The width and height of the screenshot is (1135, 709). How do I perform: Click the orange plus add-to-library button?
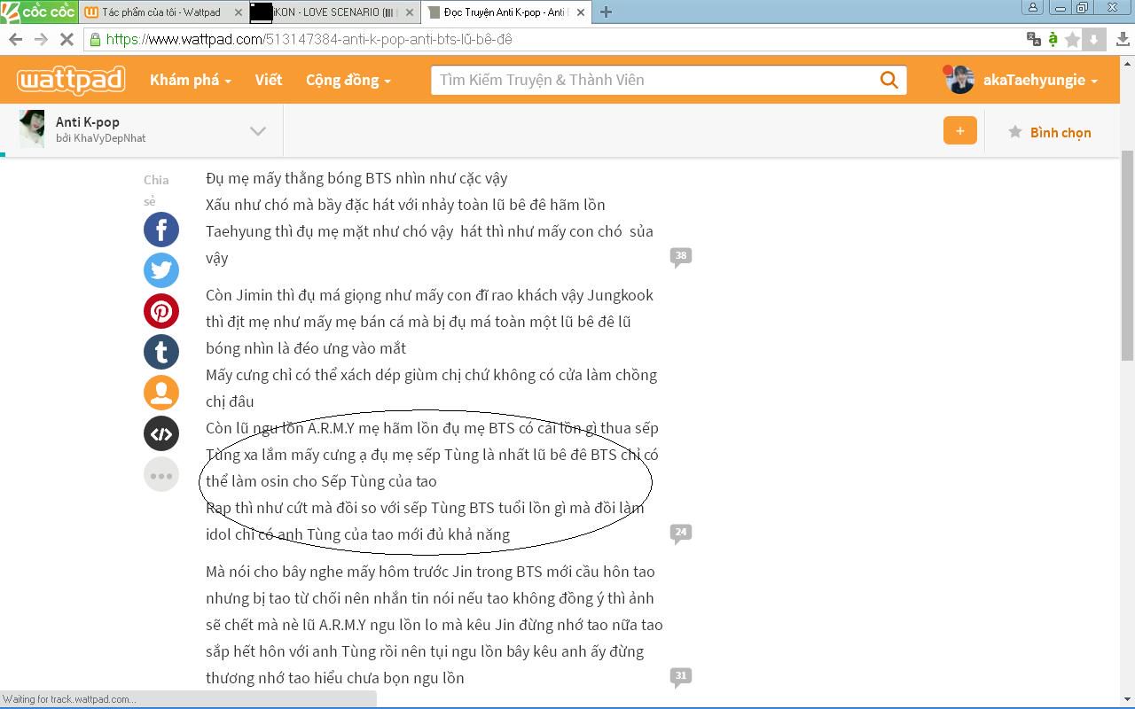[x=959, y=130]
